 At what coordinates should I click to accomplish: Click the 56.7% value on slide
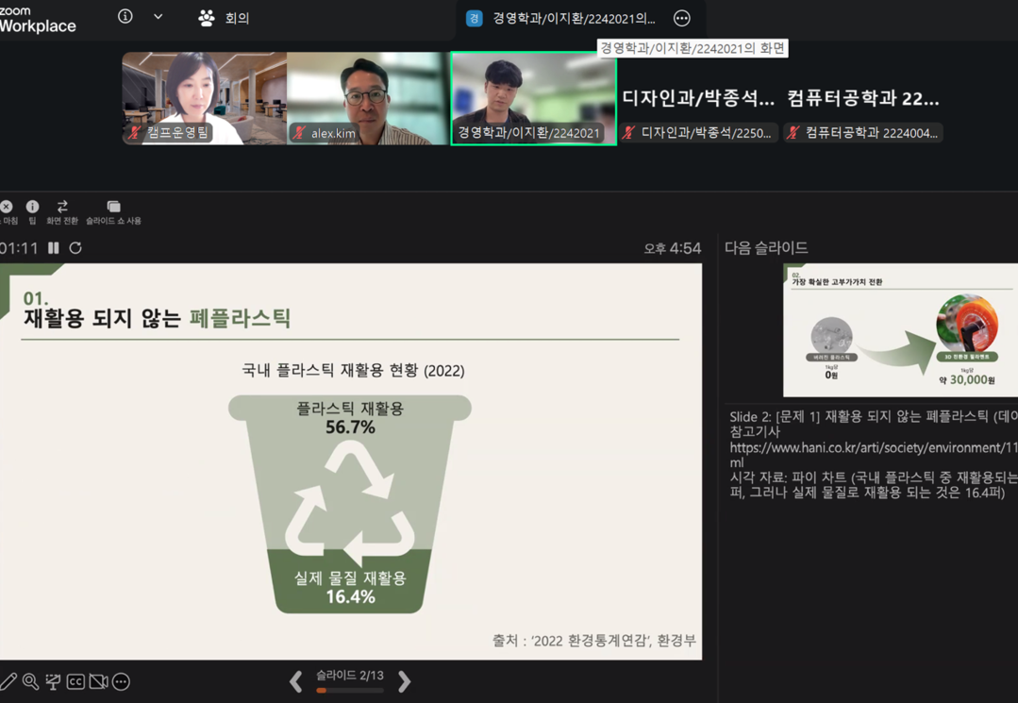click(350, 427)
